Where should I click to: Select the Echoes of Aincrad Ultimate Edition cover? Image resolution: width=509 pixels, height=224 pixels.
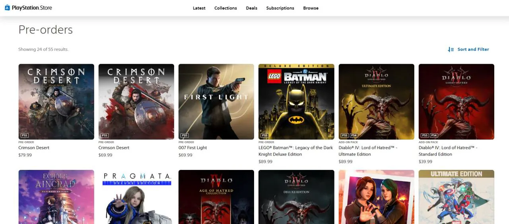(x=56, y=197)
